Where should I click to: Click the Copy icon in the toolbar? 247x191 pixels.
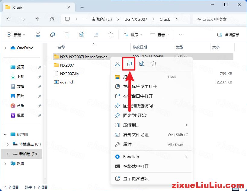pos(53,35)
